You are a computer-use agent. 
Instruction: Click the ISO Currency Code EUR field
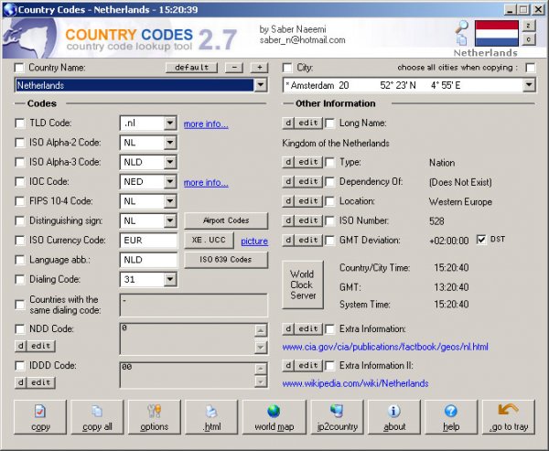[148, 241]
